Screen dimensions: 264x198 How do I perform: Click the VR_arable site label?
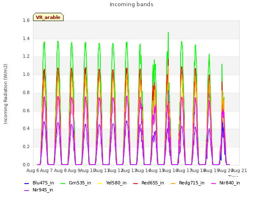coord(48,17)
